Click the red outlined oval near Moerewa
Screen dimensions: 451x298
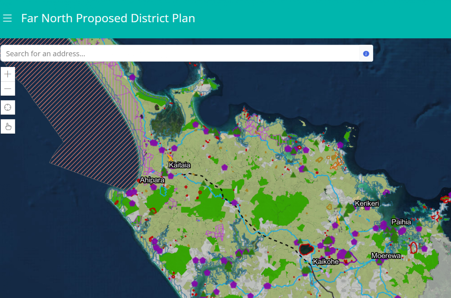(414, 248)
